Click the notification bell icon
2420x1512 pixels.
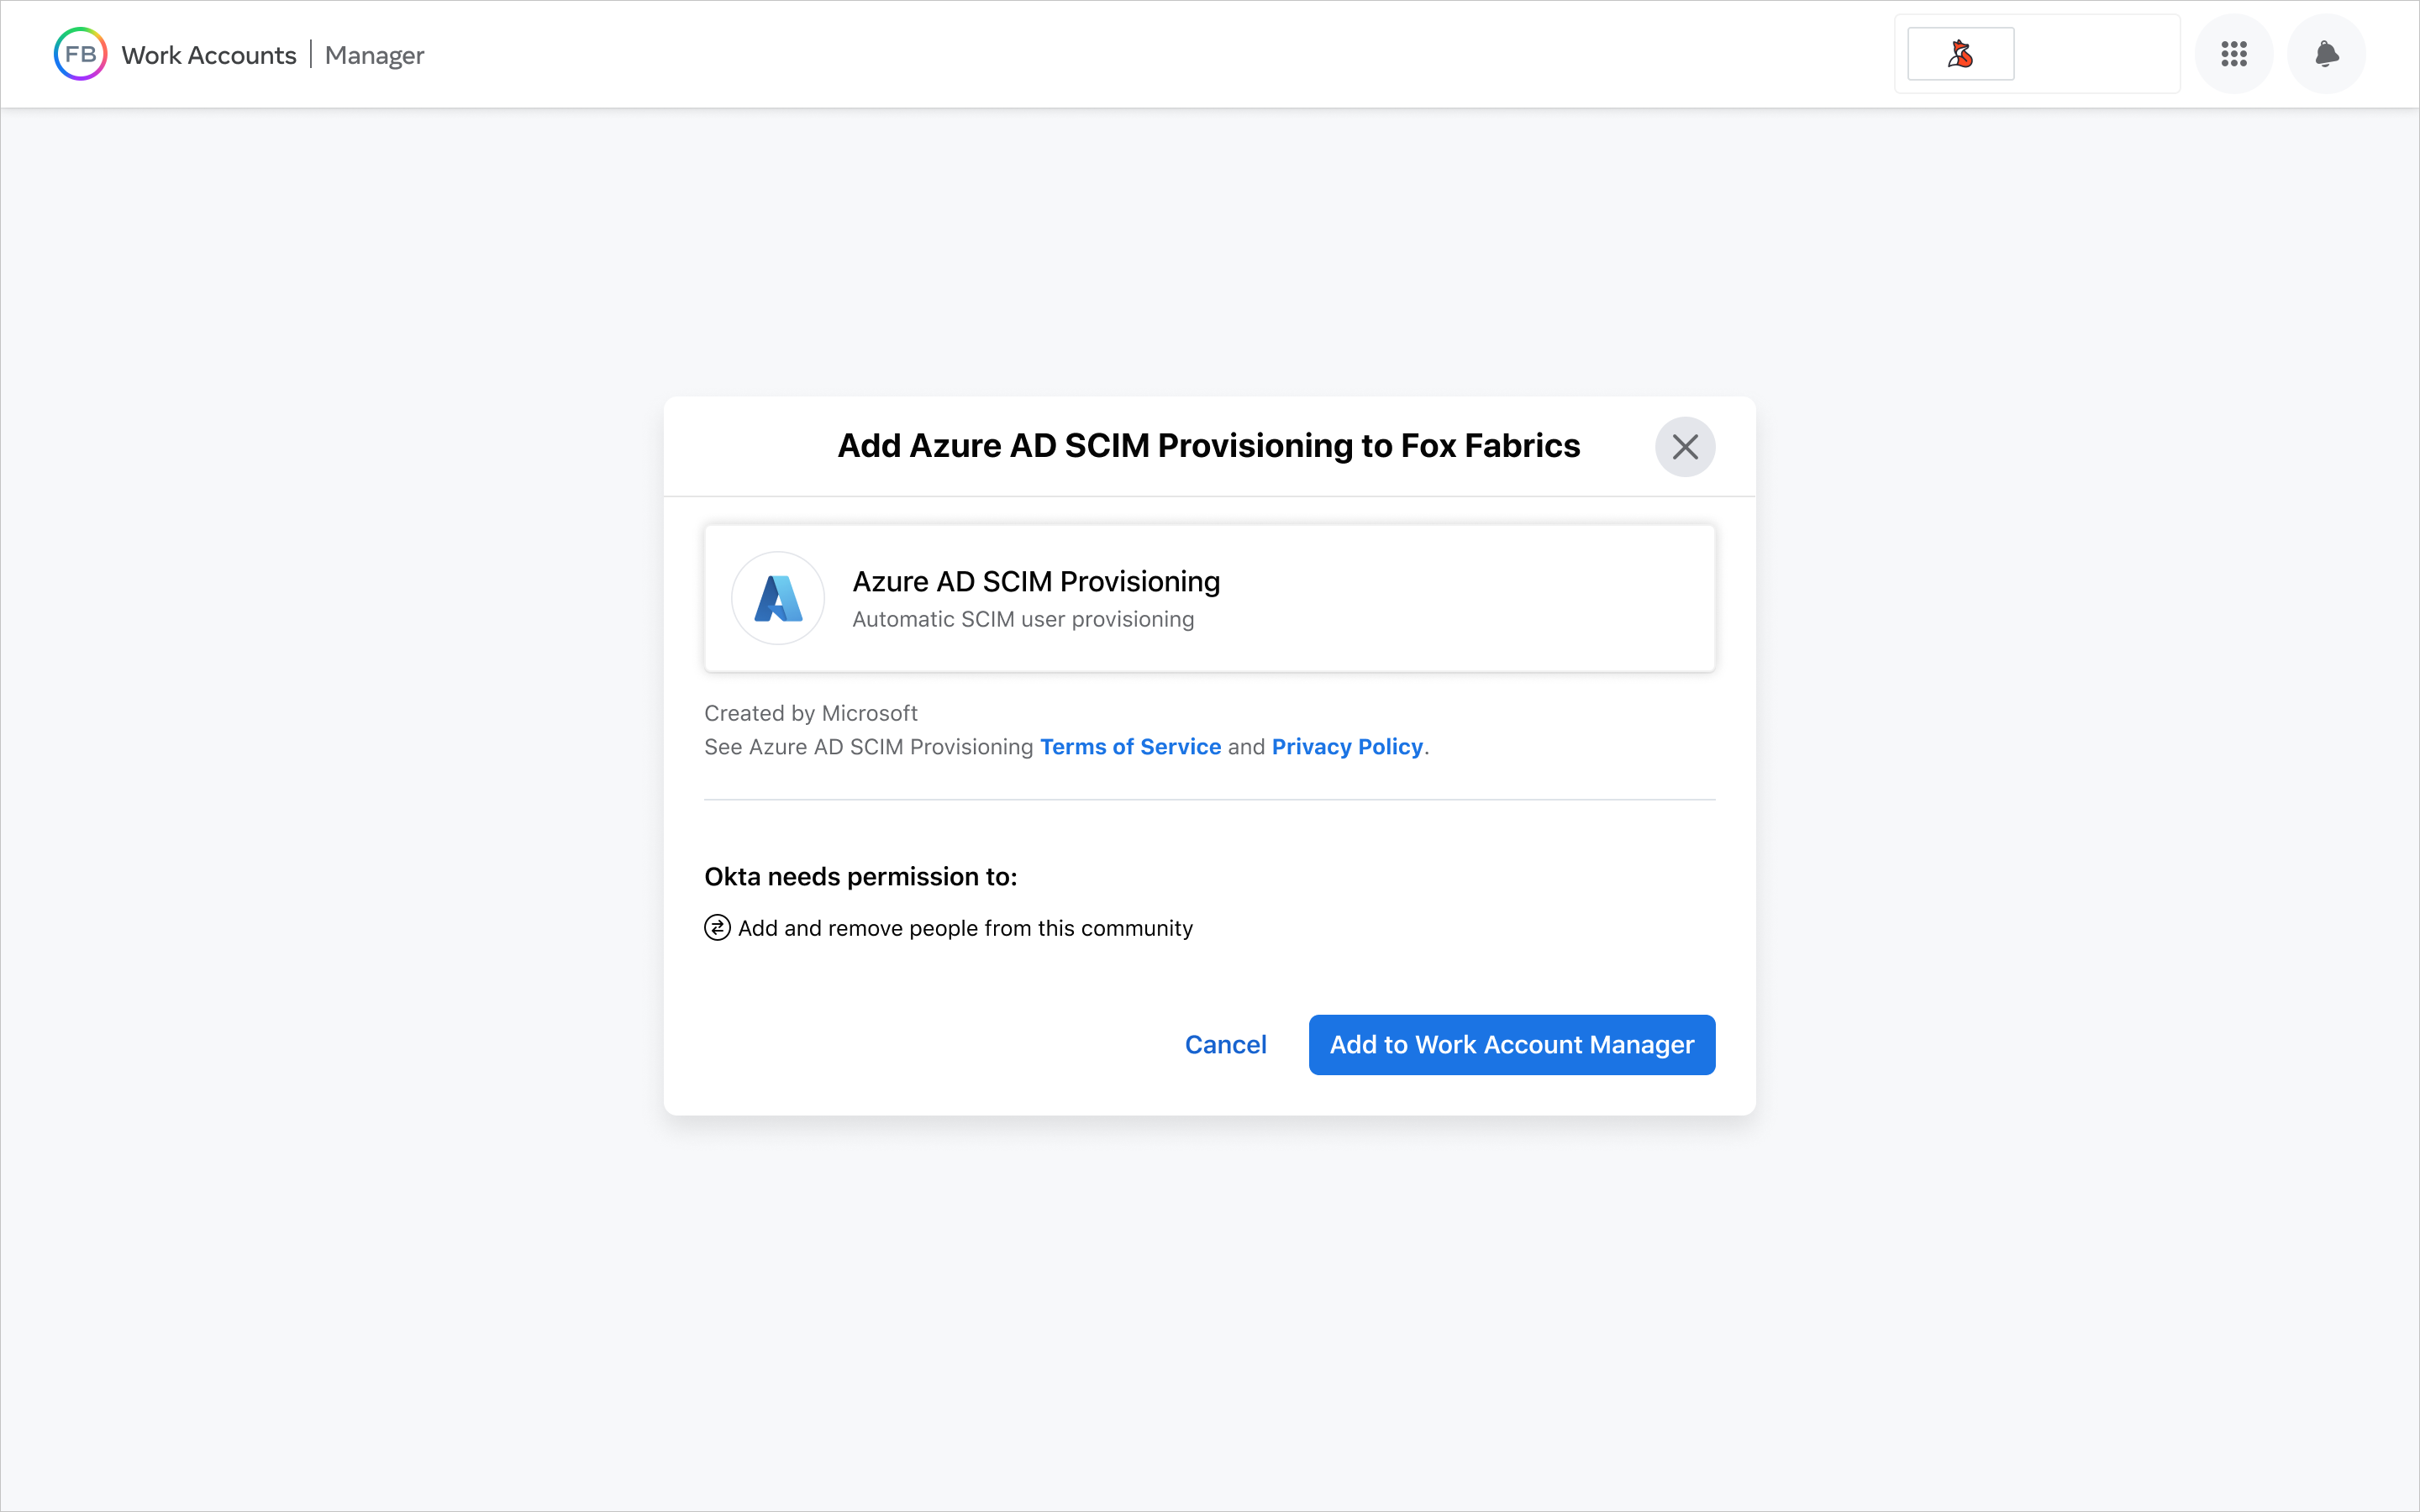[x=2326, y=54]
